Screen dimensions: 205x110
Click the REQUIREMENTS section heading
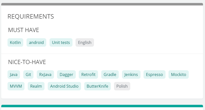[x=31, y=17]
